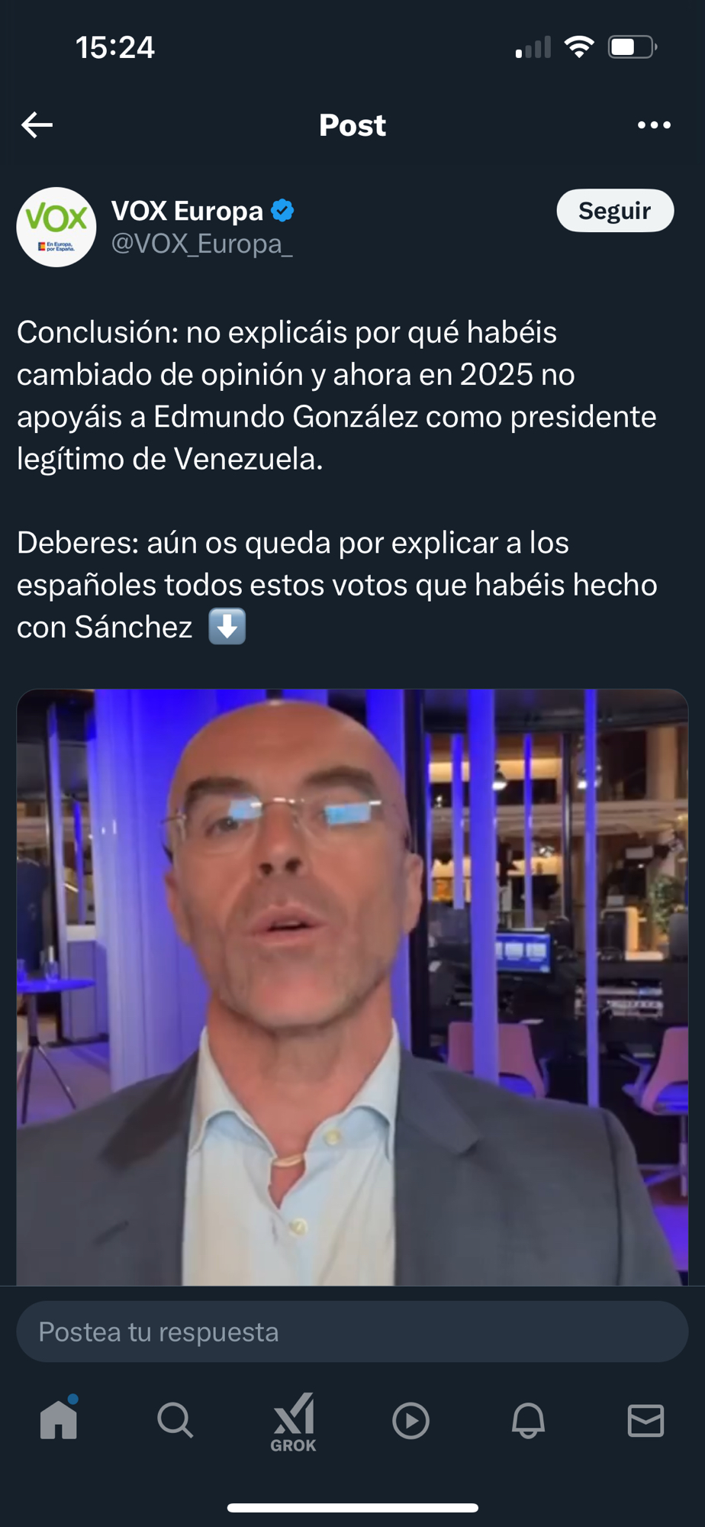Viewport: 705px width, 1527px height.
Task: Open the three-dot more options menu
Action: [x=654, y=124]
